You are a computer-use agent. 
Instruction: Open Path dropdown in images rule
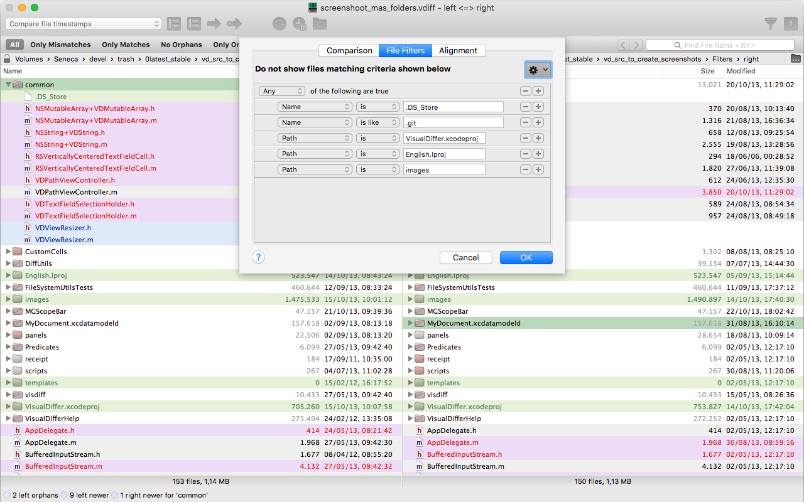point(315,169)
